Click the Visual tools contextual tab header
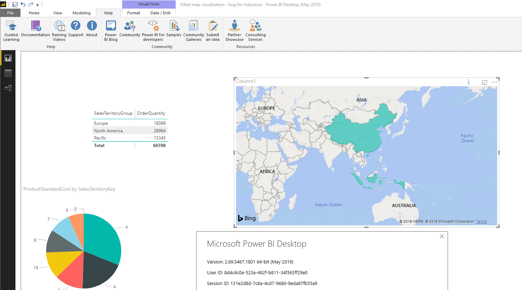The height and width of the screenshot is (290, 522). point(149,4)
